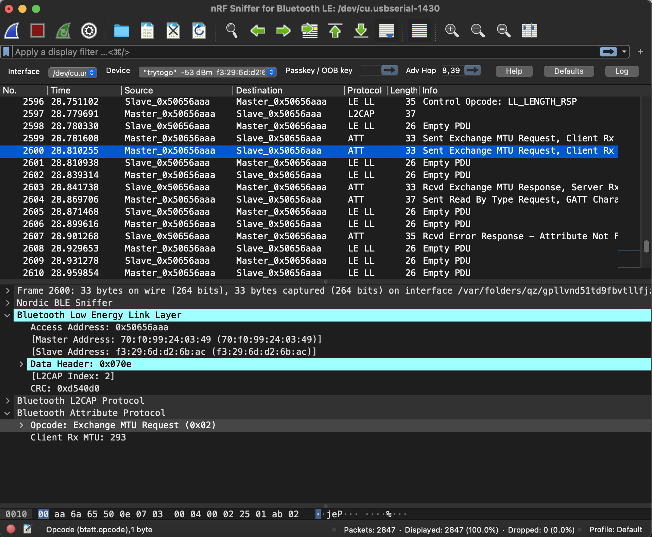Open display filter history dropdown
652x537 pixels.
tap(624, 52)
